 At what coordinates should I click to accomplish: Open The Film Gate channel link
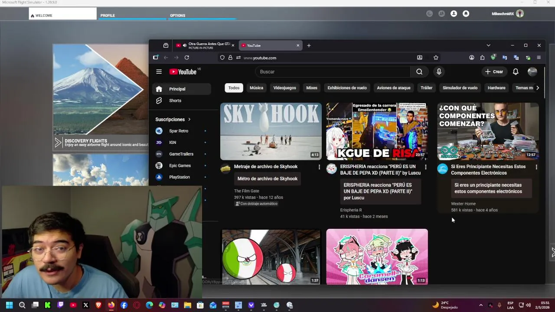(x=247, y=191)
